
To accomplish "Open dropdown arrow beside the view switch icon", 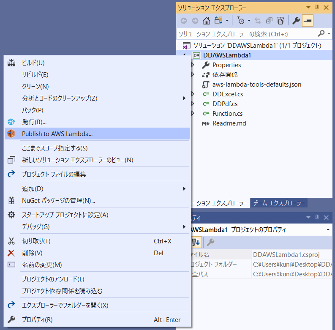I will 227,21.
